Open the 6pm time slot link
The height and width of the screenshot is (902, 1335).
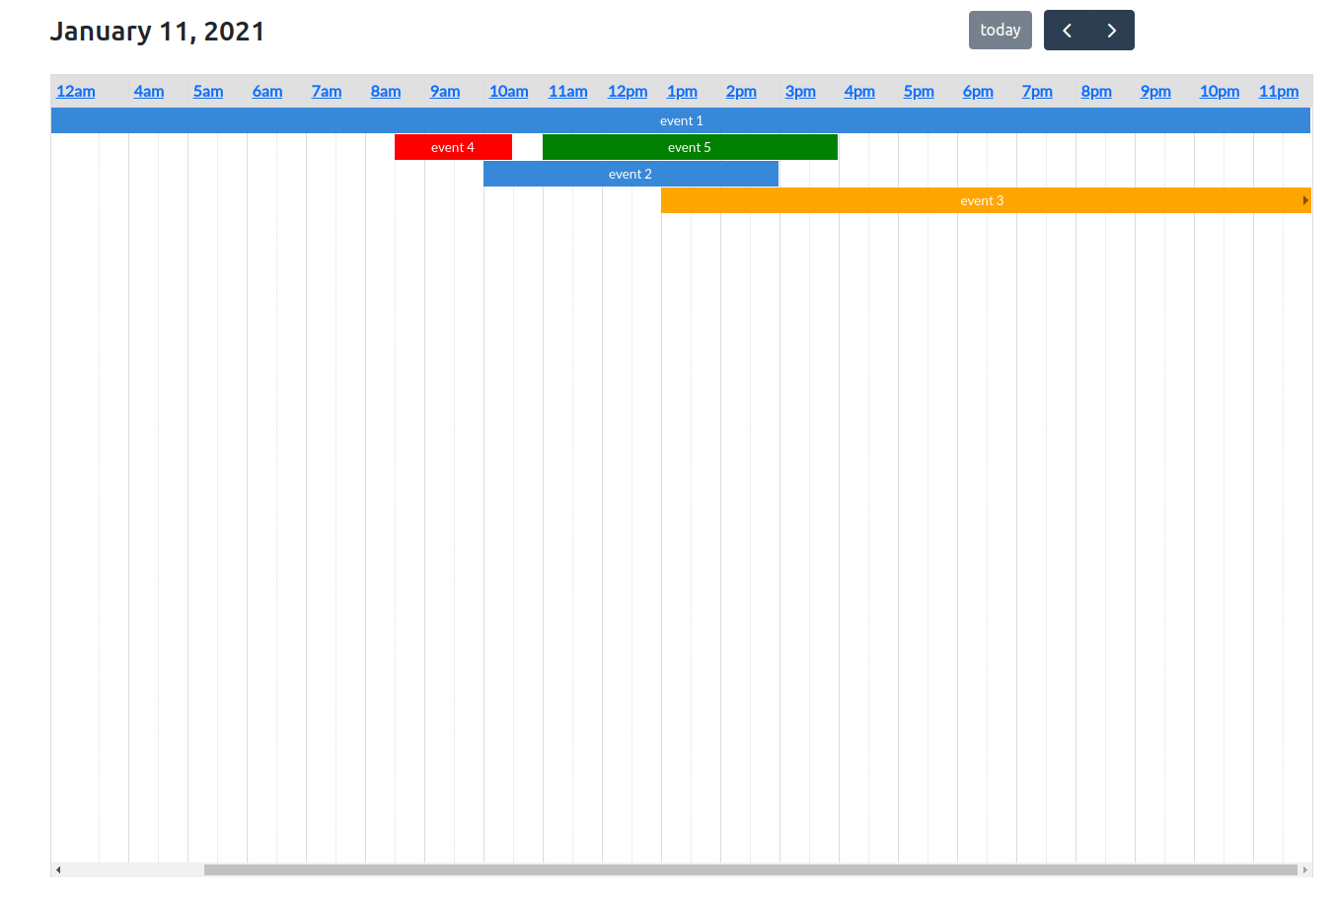(x=977, y=91)
